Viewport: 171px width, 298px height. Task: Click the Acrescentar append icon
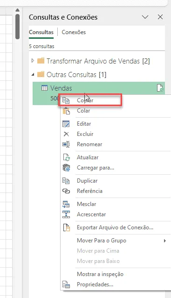(x=66, y=214)
